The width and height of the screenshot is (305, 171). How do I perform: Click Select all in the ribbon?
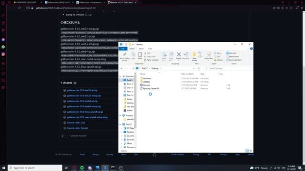[x=231, y=53]
